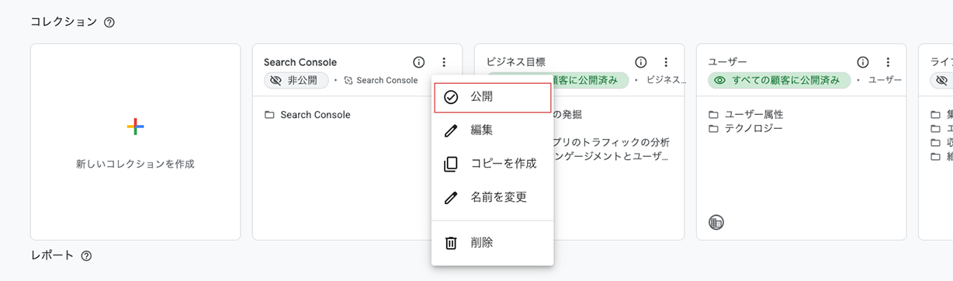The height and width of the screenshot is (281, 953).
Task: Create a new collection with the plus card
Action: (x=135, y=141)
